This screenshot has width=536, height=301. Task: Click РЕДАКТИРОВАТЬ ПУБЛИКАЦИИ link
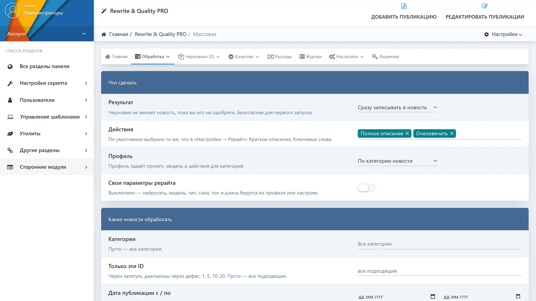pyautogui.click(x=485, y=17)
